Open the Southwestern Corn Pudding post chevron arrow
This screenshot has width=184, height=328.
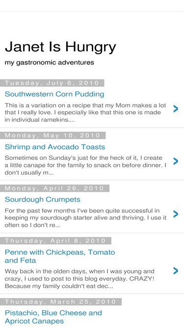[176, 109]
